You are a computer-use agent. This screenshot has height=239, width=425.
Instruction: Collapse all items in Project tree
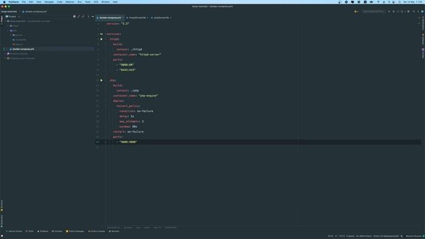point(83,17)
